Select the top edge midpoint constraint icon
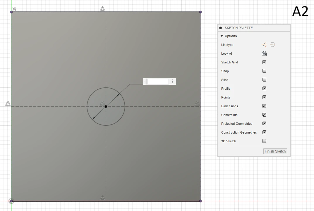This screenshot has height=211, width=314. coord(102,9)
